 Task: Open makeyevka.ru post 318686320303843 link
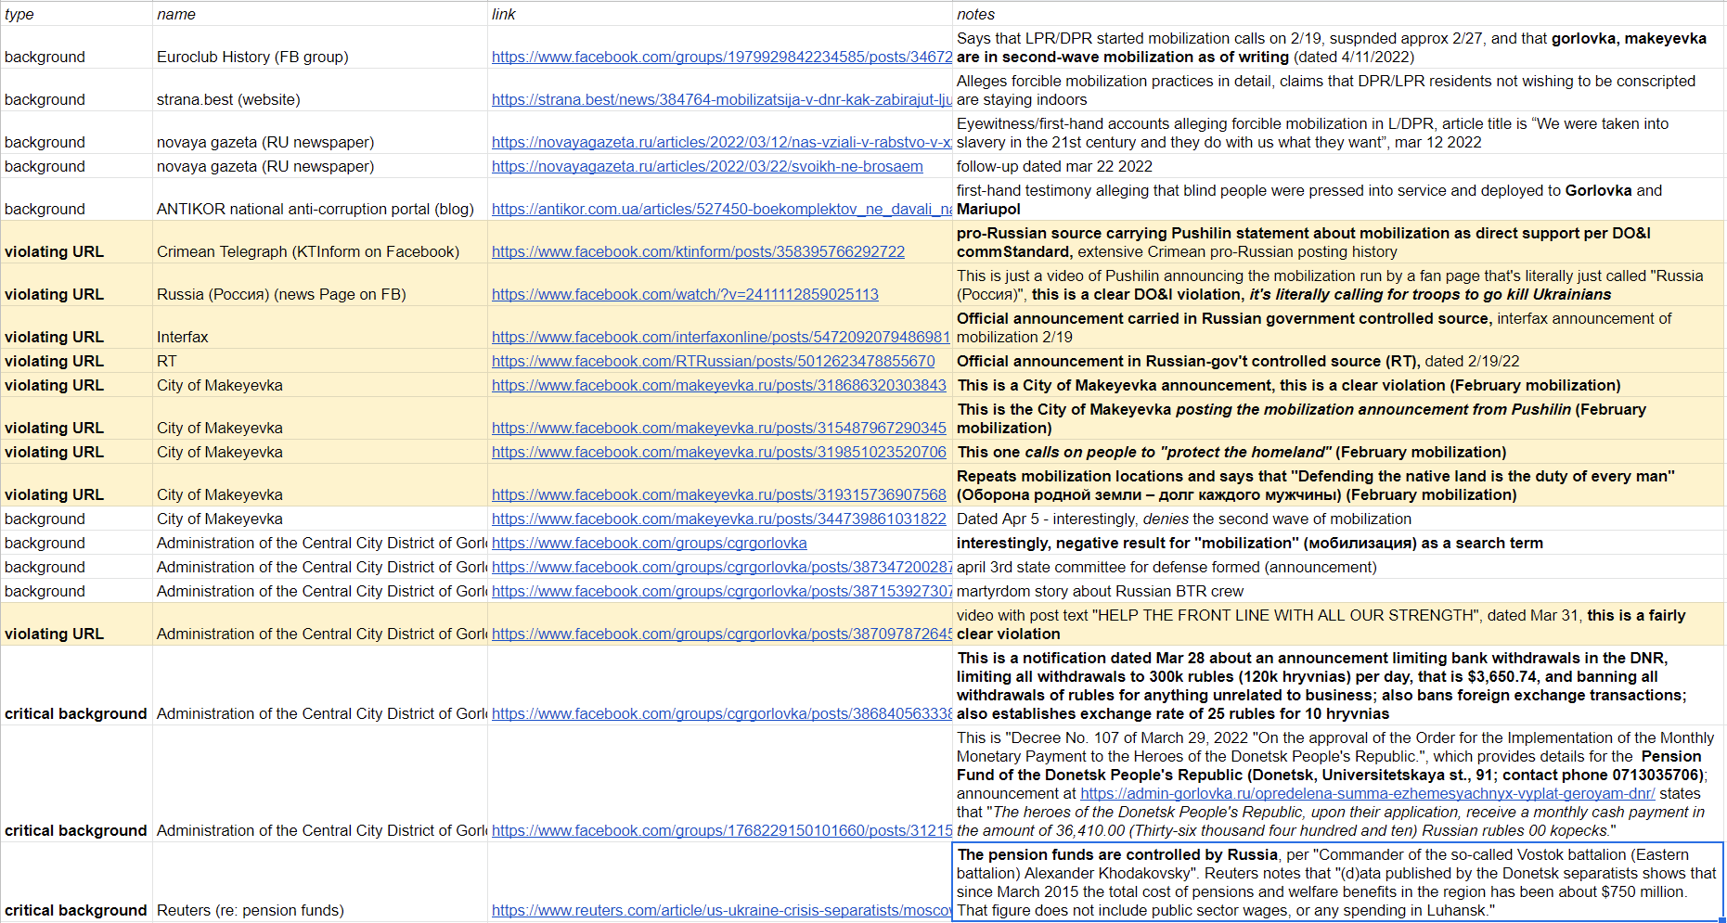pyautogui.click(x=719, y=385)
